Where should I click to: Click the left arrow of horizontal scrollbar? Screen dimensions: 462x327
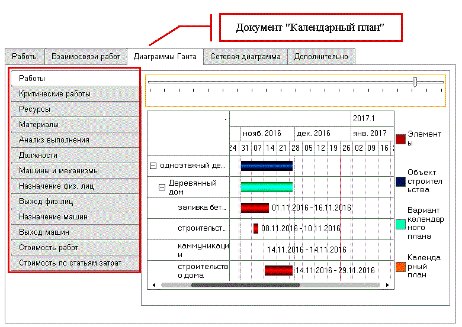(x=153, y=285)
